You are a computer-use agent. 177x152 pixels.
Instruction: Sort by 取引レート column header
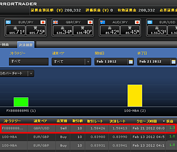coord(95,121)
